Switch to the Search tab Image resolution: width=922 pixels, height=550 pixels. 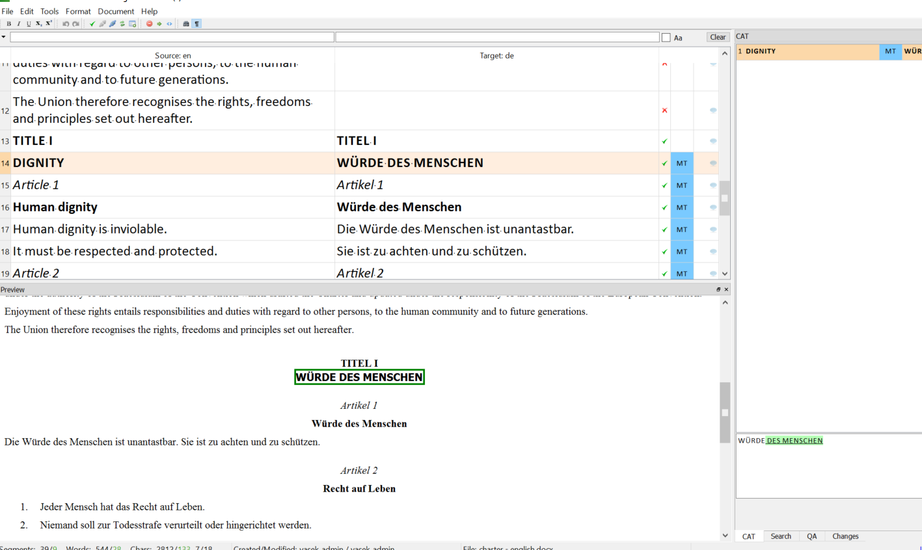[x=781, y=536]
